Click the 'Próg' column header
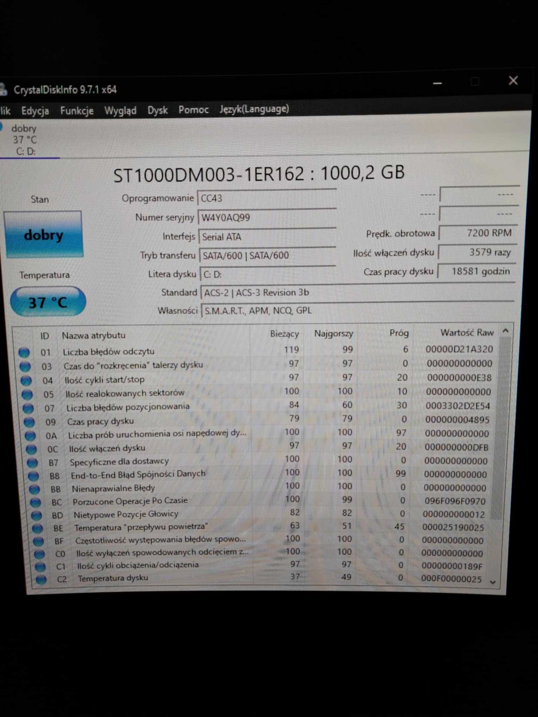The height and width of the screenshot is (717, 538). point(399,333)
